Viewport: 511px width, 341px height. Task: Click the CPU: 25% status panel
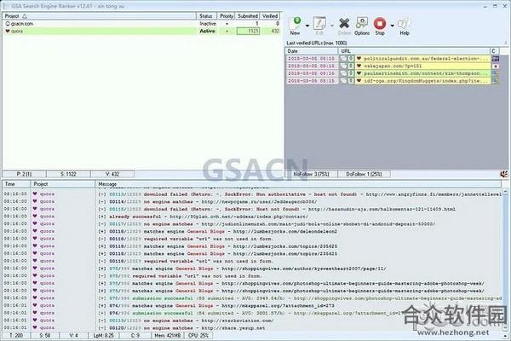tap(198, 335)
